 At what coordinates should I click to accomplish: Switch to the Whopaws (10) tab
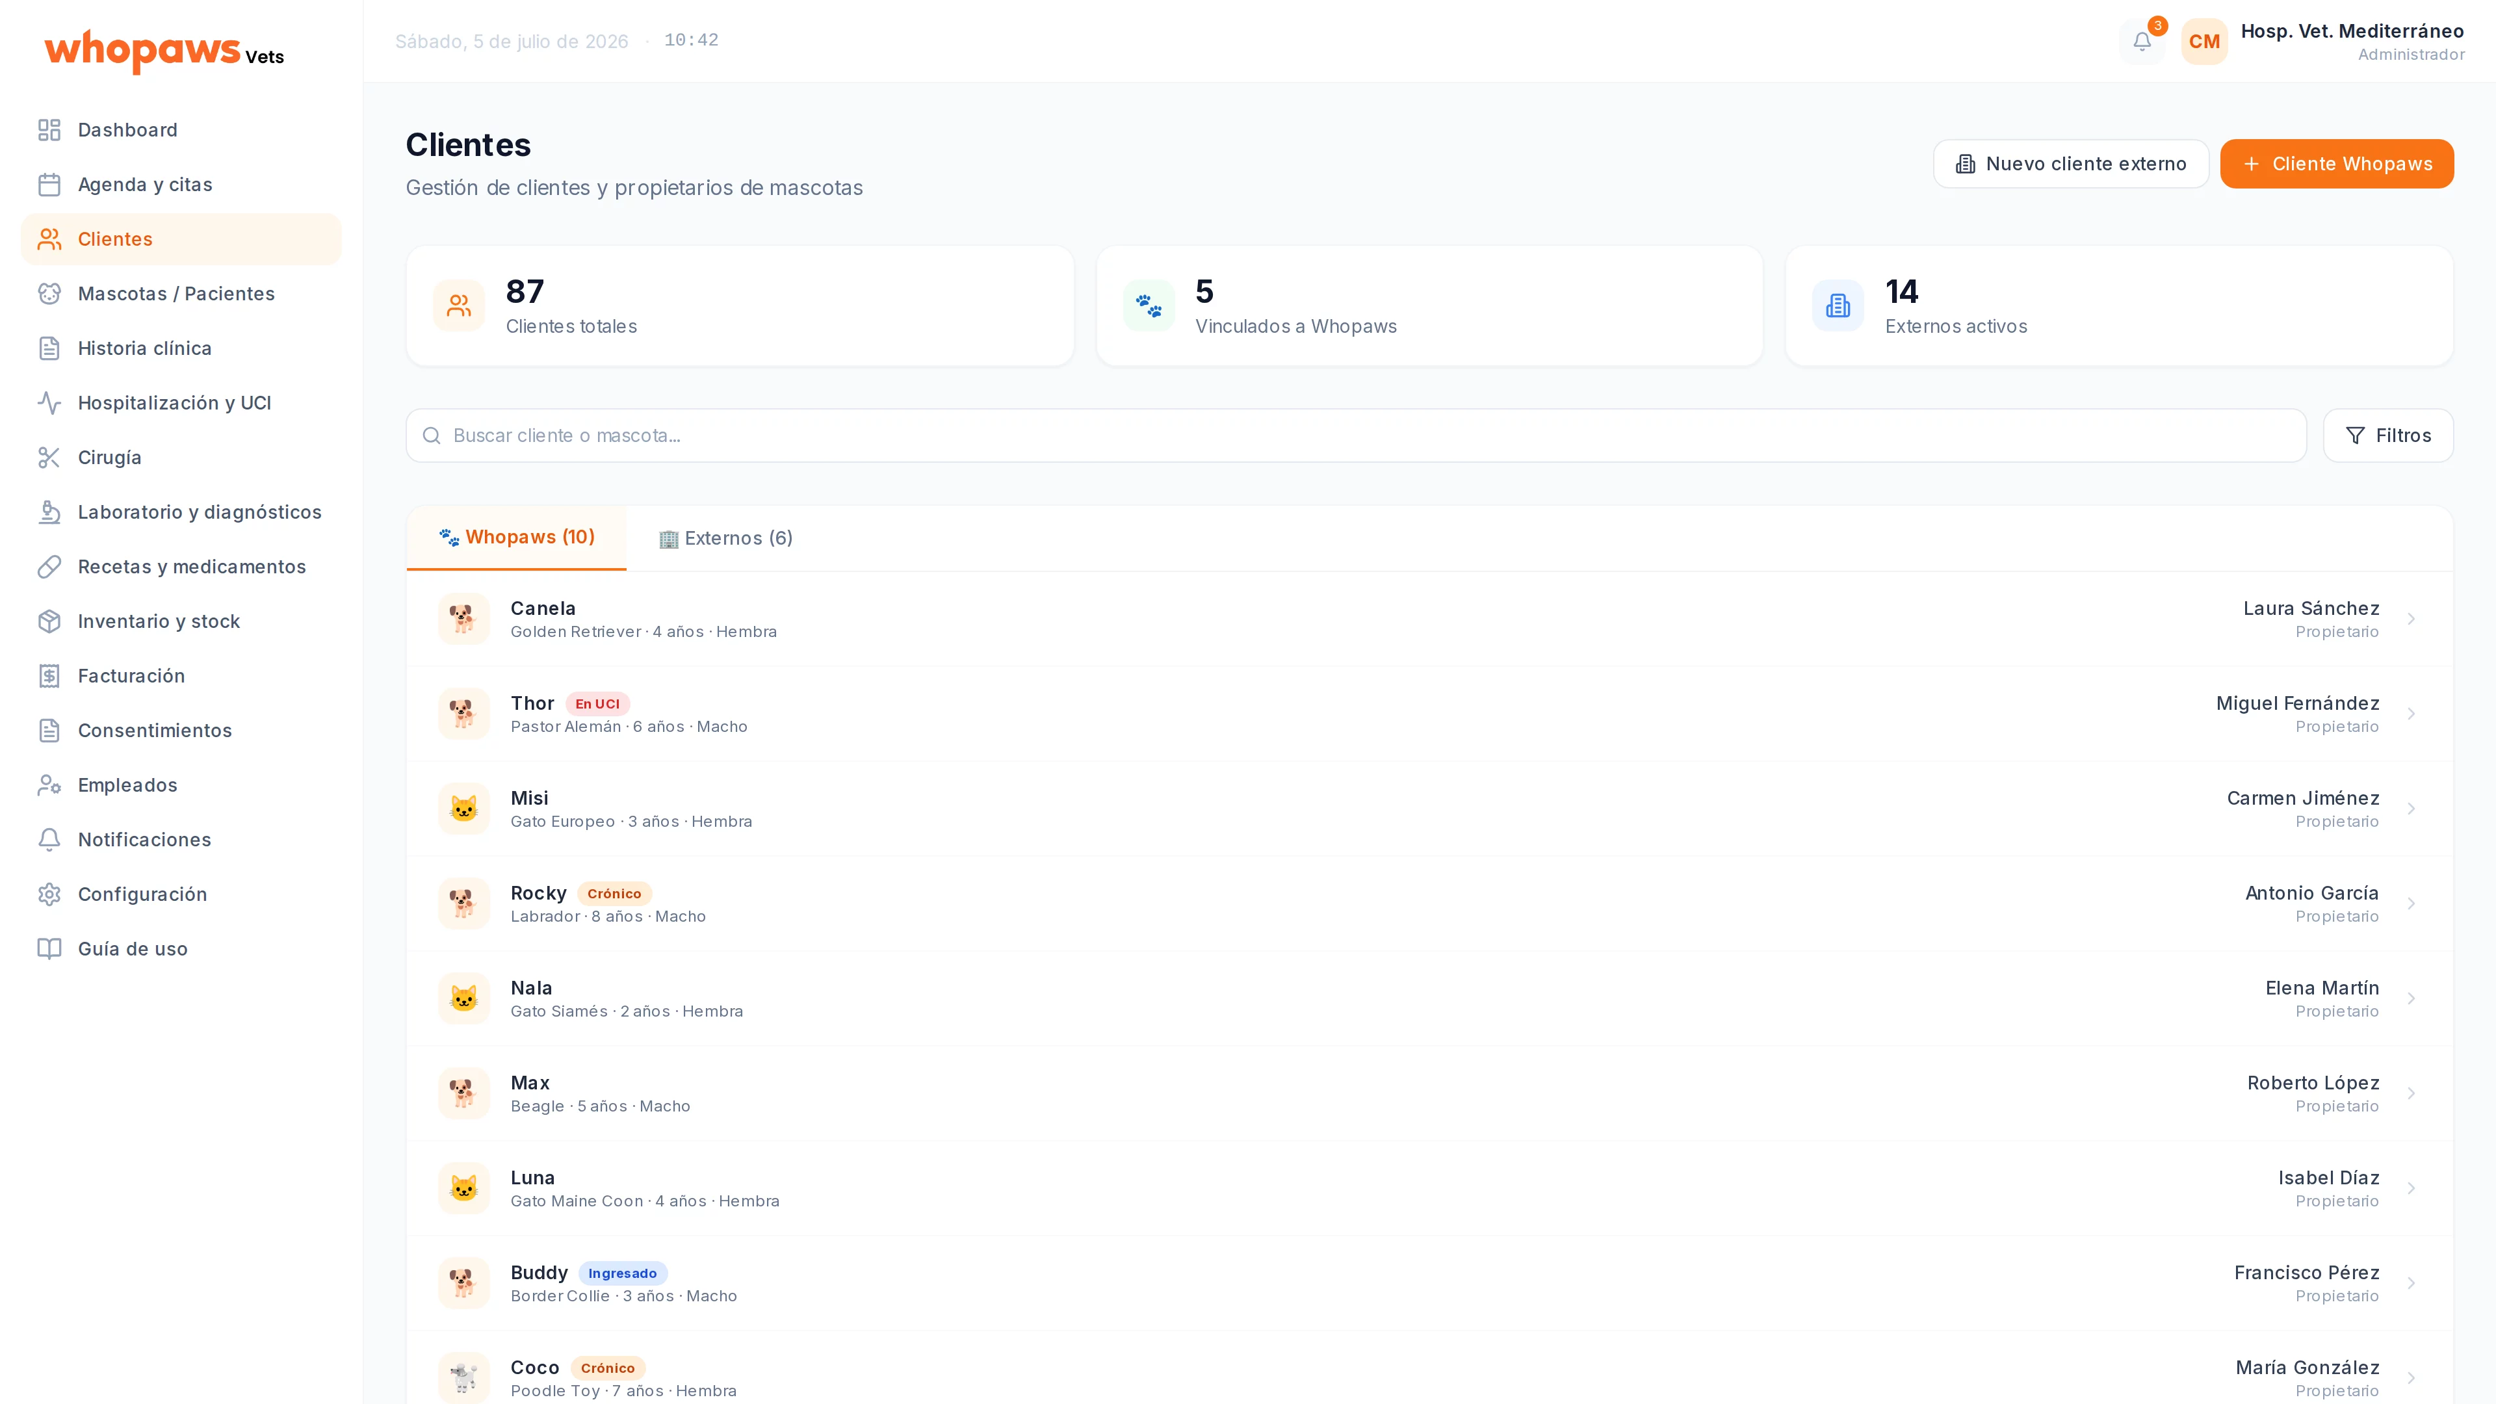[517, 538]
